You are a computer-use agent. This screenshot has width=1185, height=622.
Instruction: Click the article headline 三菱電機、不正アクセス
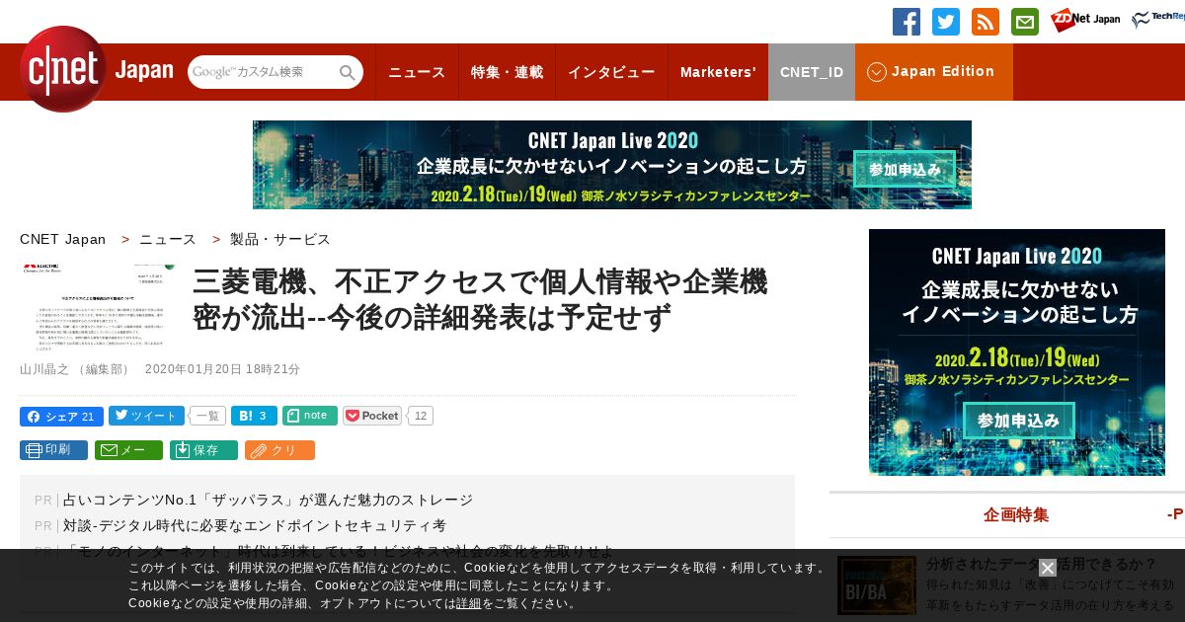[480, 300]
